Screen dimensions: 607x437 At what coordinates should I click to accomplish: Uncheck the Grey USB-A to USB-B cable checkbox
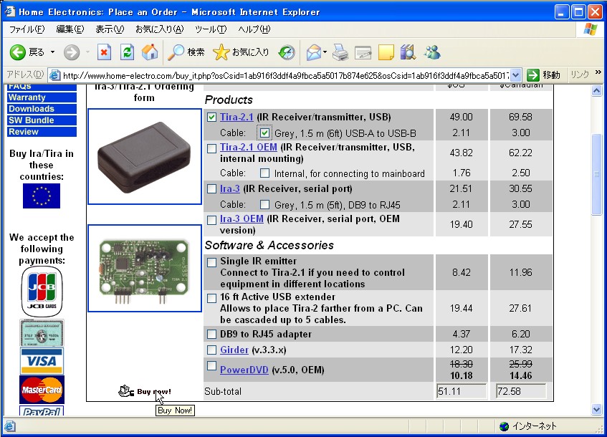[264, 133]
